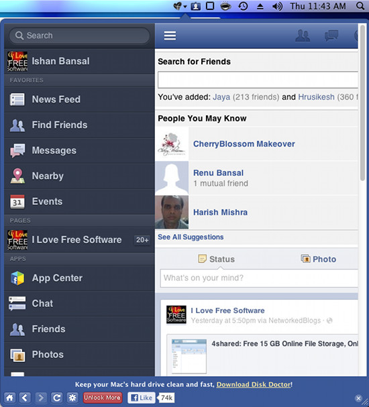
Task: Go back with the left arrow button
Action: tap(25, 398)
